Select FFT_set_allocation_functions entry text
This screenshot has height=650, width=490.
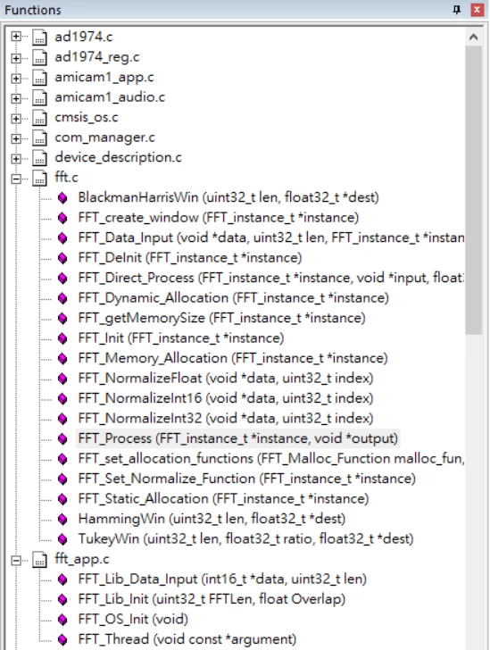(271, 459)
